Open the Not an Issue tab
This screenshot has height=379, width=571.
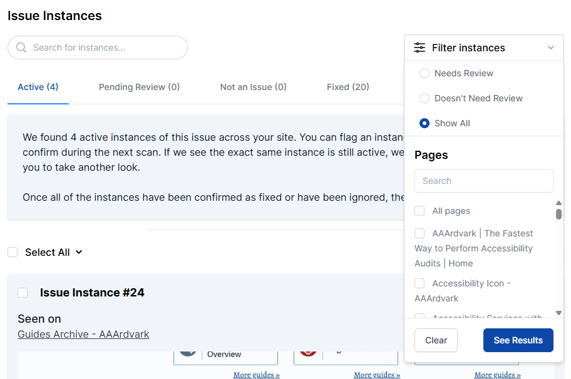coord(253,87)
